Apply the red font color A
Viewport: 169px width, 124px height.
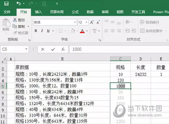pyautogui.click(x=82, y=31)
